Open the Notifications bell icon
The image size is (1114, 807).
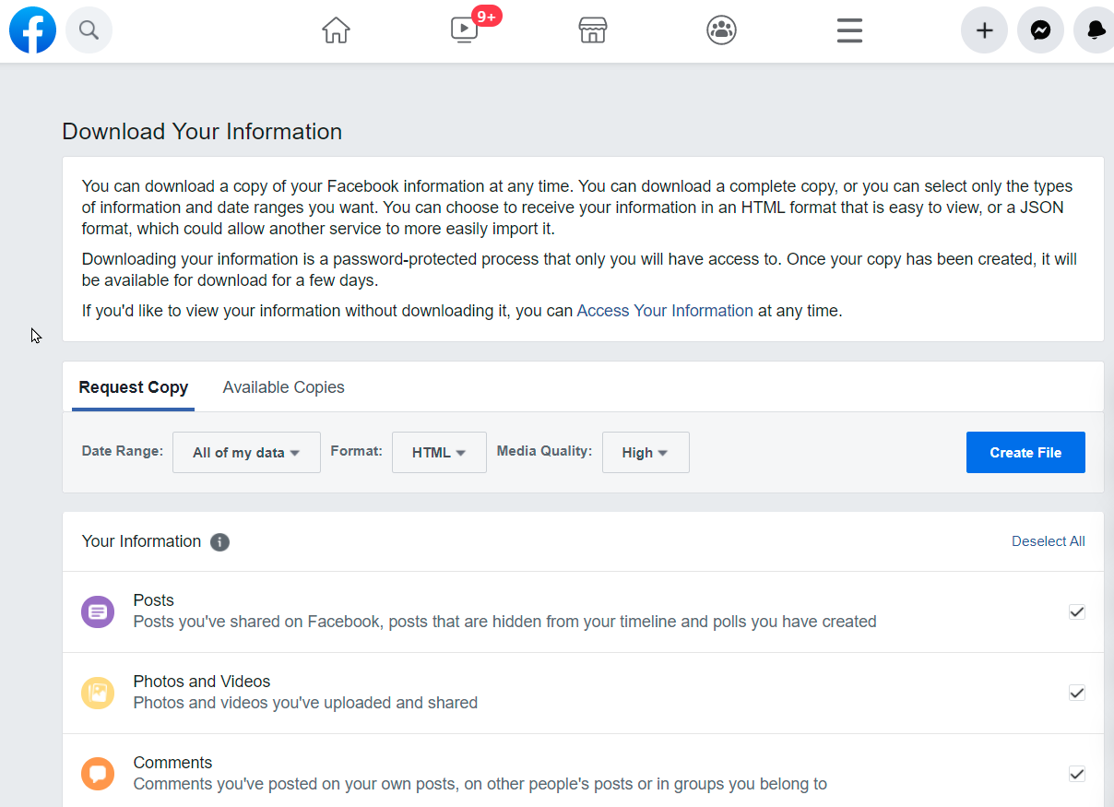pos(1096,30)
